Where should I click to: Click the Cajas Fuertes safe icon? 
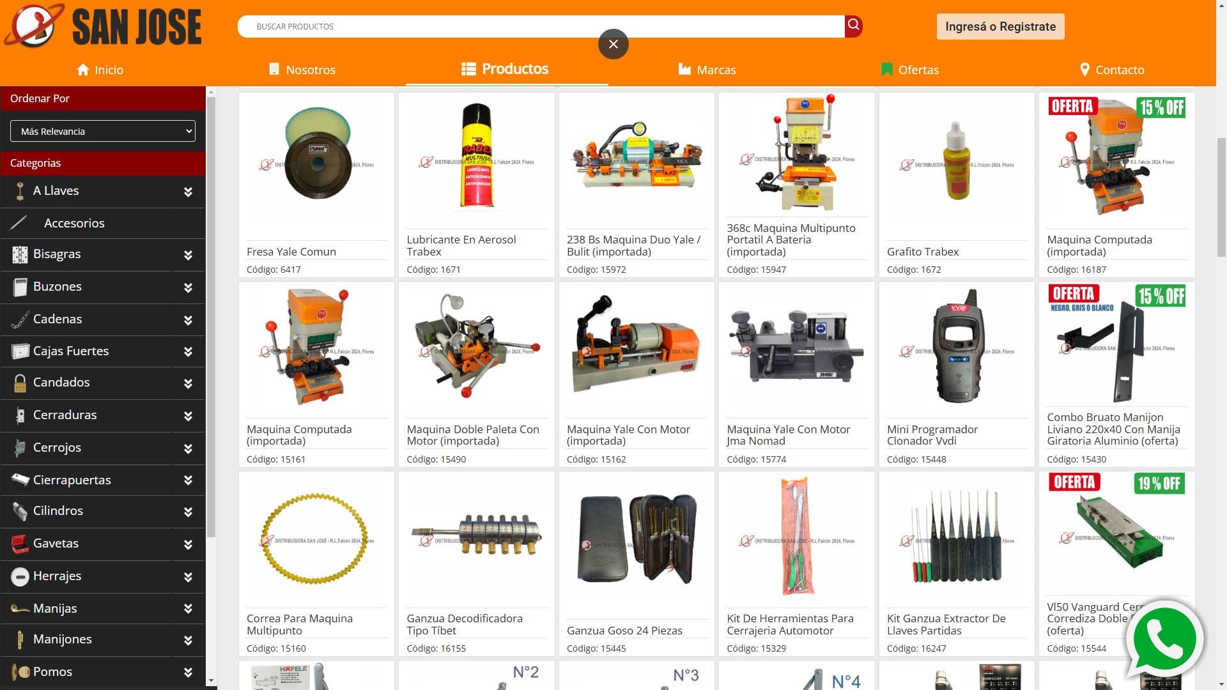20,351
